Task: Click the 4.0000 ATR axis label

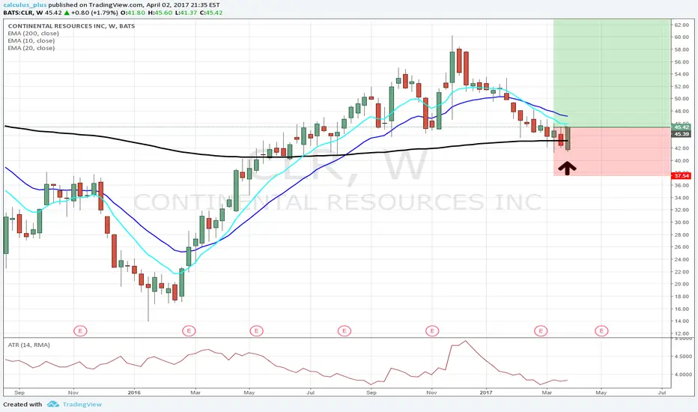Action: pos(683,375)
